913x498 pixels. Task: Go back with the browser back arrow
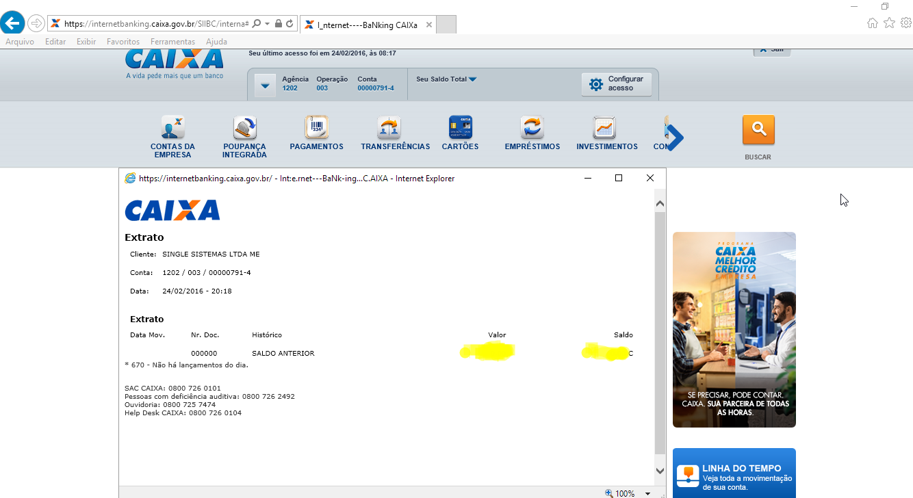12,23
